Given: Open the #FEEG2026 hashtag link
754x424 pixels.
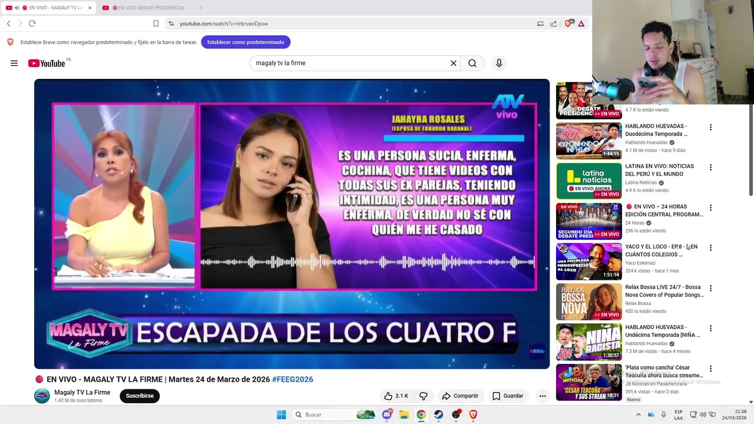Looking at the screenshot, I should point(293,379).
